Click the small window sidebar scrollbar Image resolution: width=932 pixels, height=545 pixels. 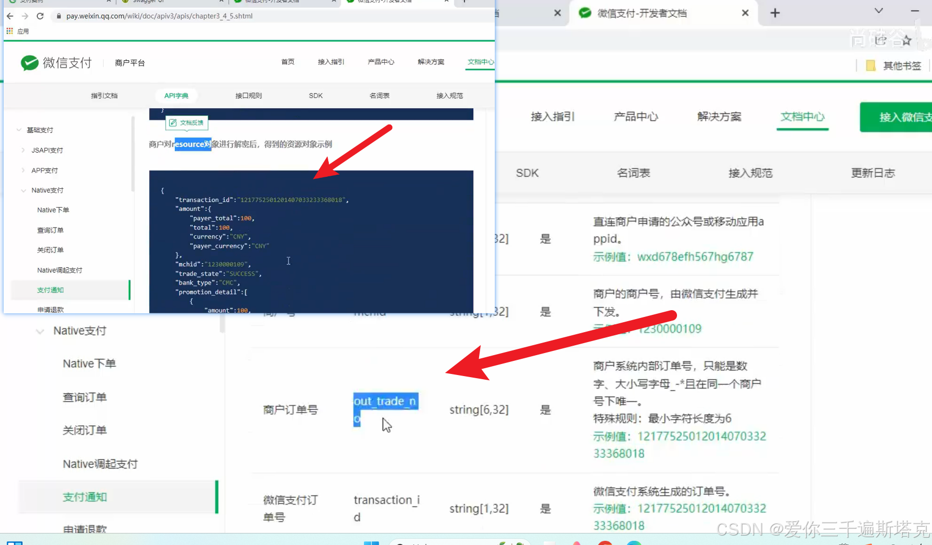click(x=133, y=154)
